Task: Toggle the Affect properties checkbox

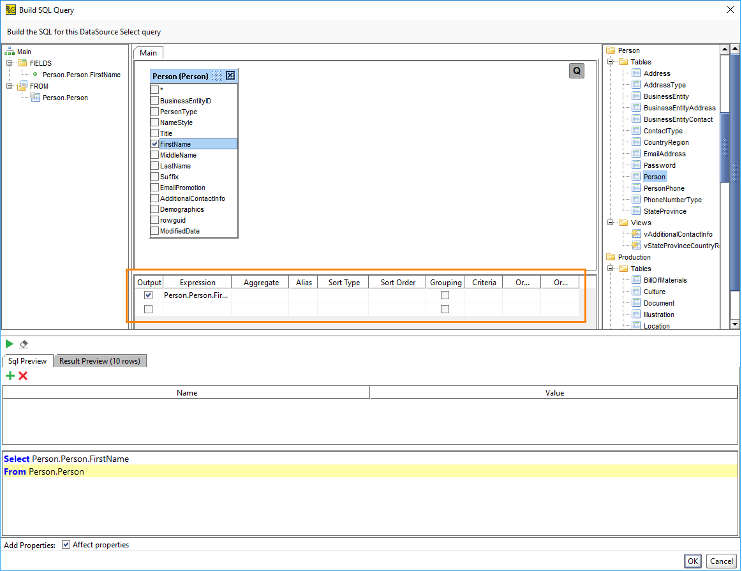Action: (x=66, y=544)
